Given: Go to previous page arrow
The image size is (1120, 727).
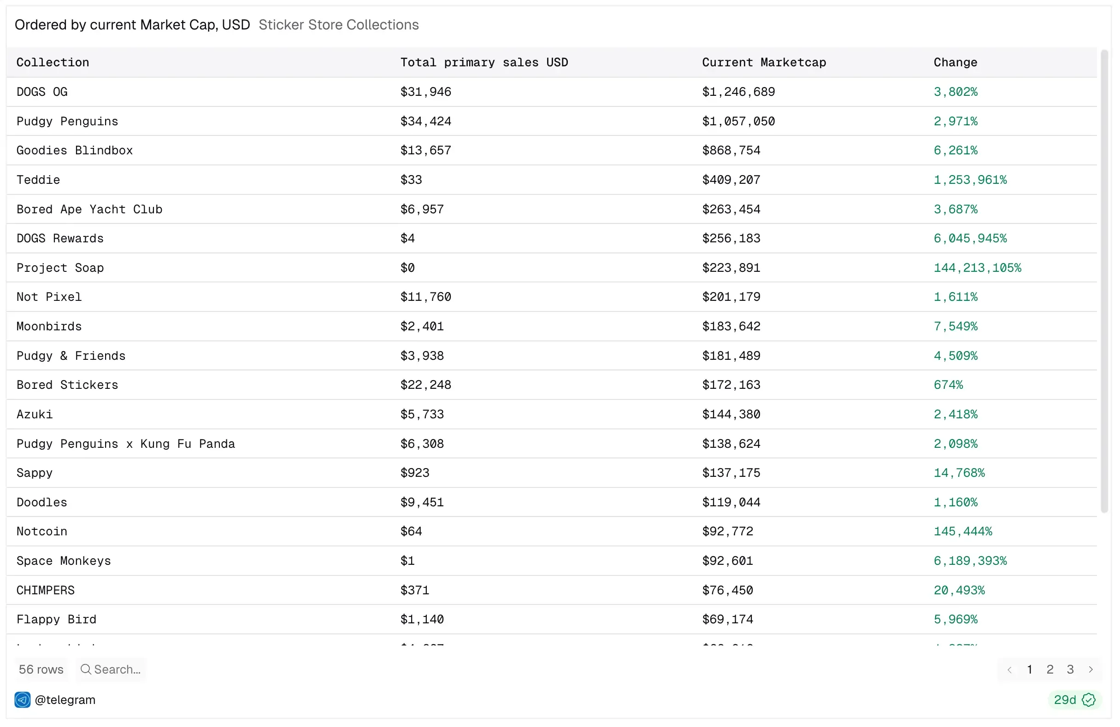Looking at the screenshot, I should pyautogui.click(x=1009, y=669).
